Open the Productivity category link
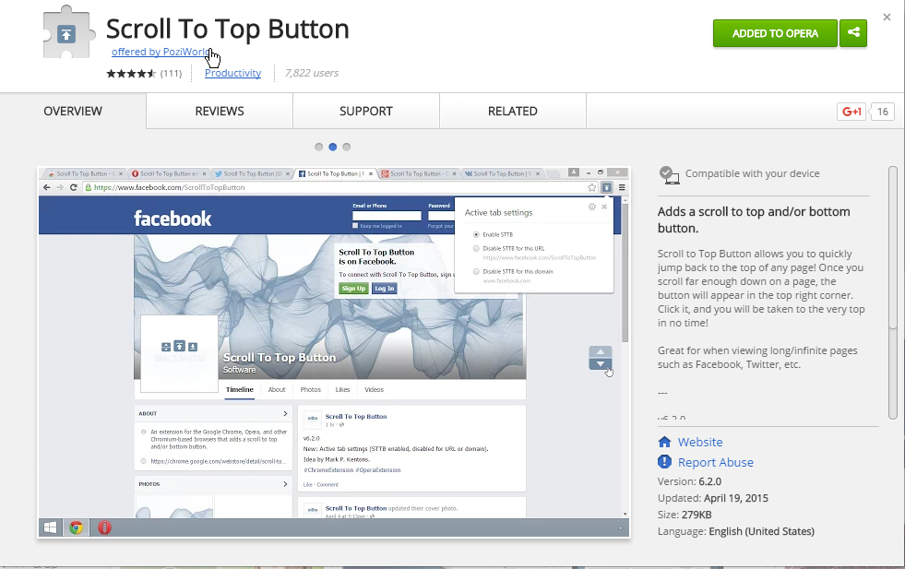The image size is (905, 569). coord(232,73)
